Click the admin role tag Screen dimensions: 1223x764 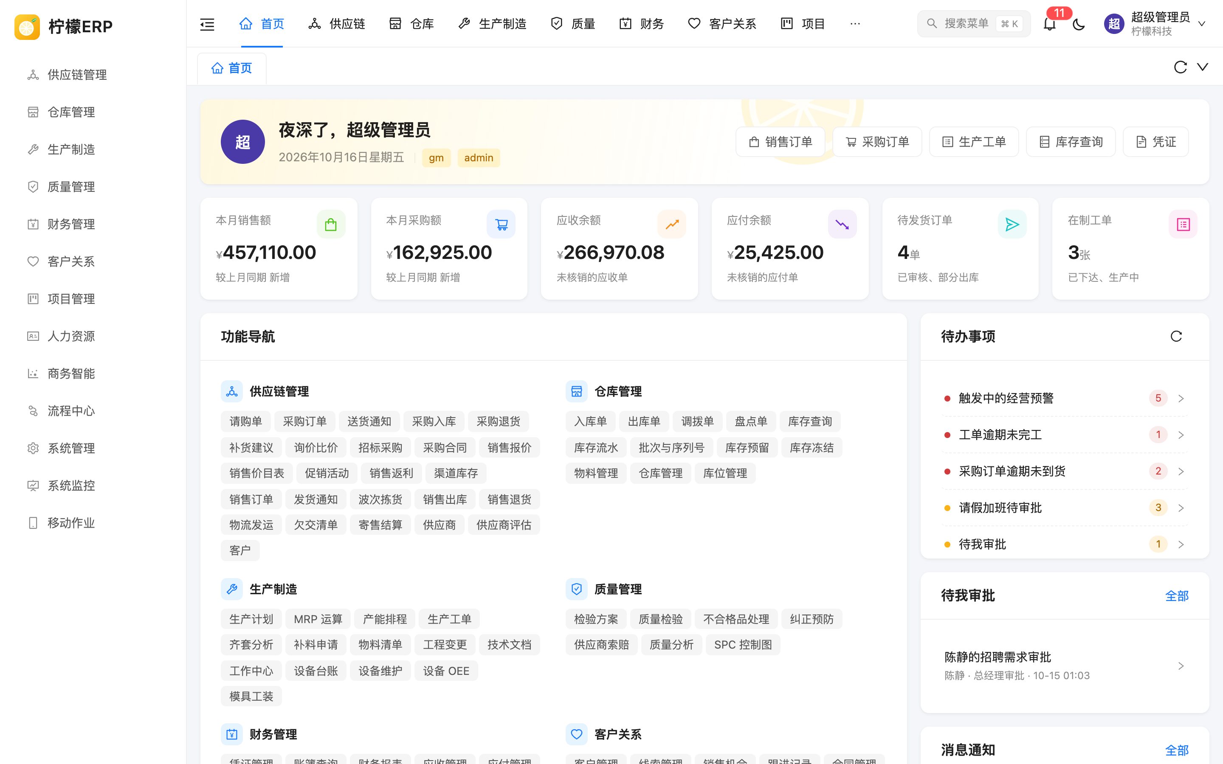point(479,158)
